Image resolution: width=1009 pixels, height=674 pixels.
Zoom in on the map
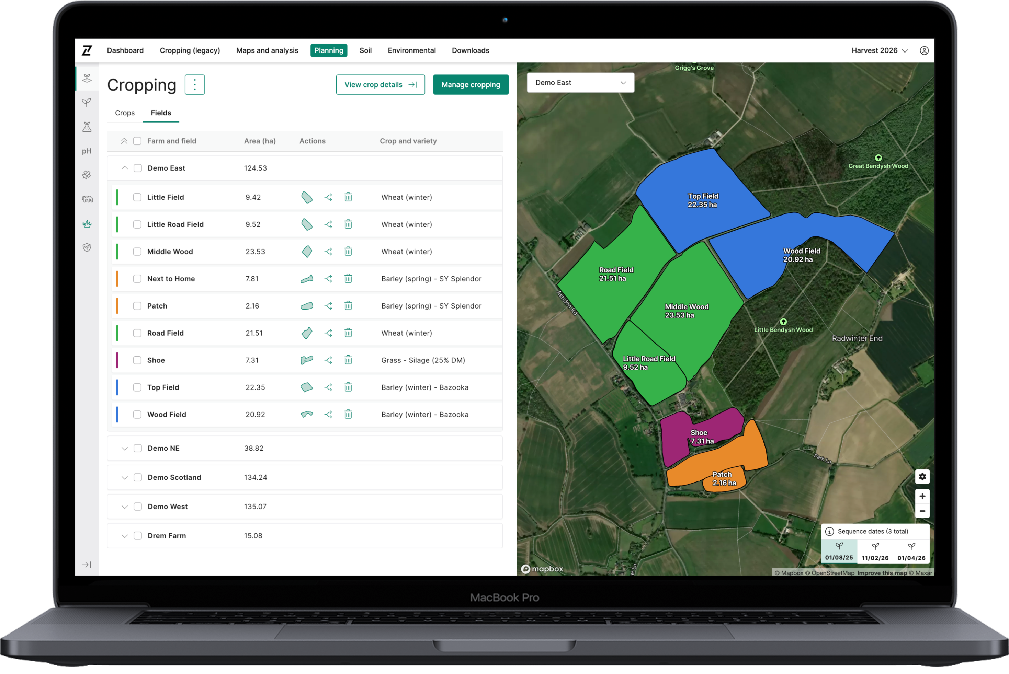pyautogui.click(x=922, y=496)
